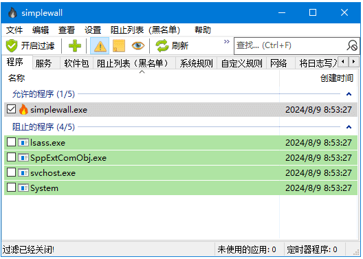The image size is (363, 259).
Task: Check the svchost.exe checkbox
Action: coord(11,172)
